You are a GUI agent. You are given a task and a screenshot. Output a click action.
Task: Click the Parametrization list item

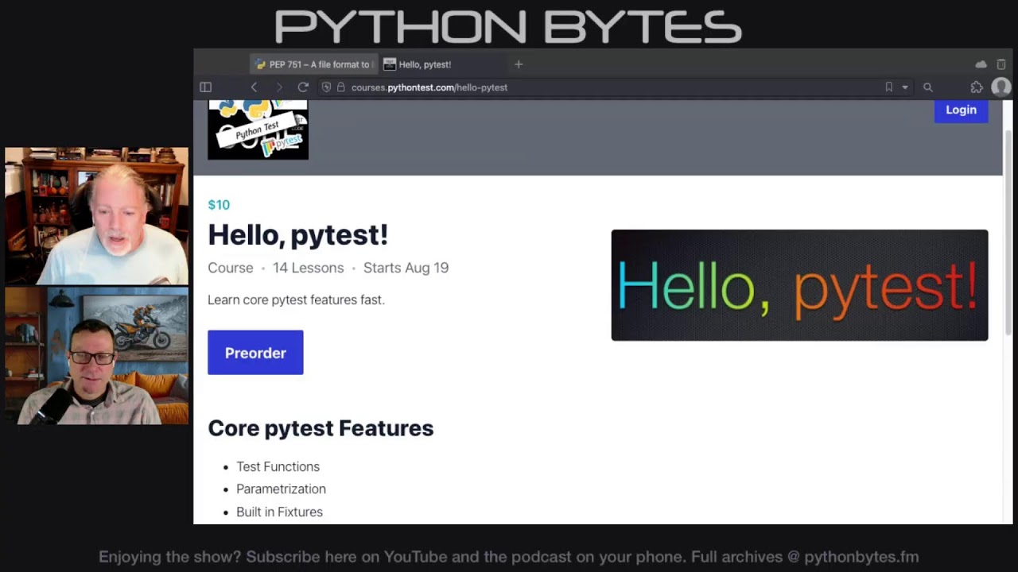pyautogui.click(x=281, y=489)
